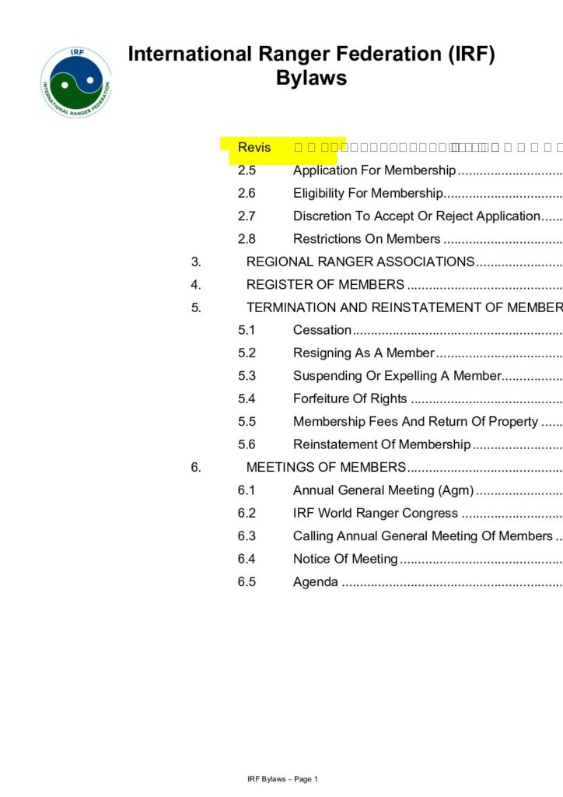Select the Cessation entry
Screen dimensions: 563x797
322,330
